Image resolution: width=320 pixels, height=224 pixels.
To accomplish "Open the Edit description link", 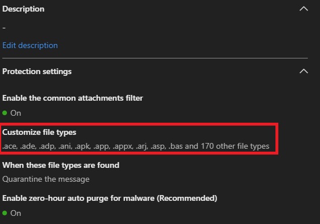I will (30, 45).
